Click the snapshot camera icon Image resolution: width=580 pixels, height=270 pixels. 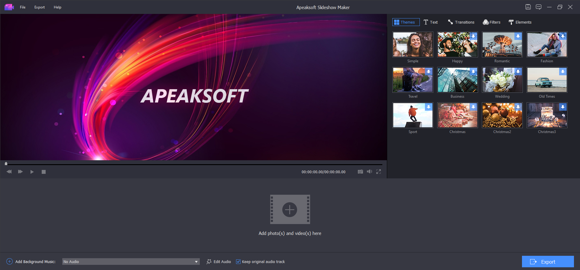(360, 172)
